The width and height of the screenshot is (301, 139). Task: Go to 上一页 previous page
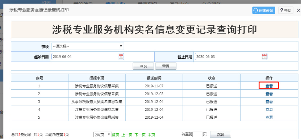click(127, 135)
